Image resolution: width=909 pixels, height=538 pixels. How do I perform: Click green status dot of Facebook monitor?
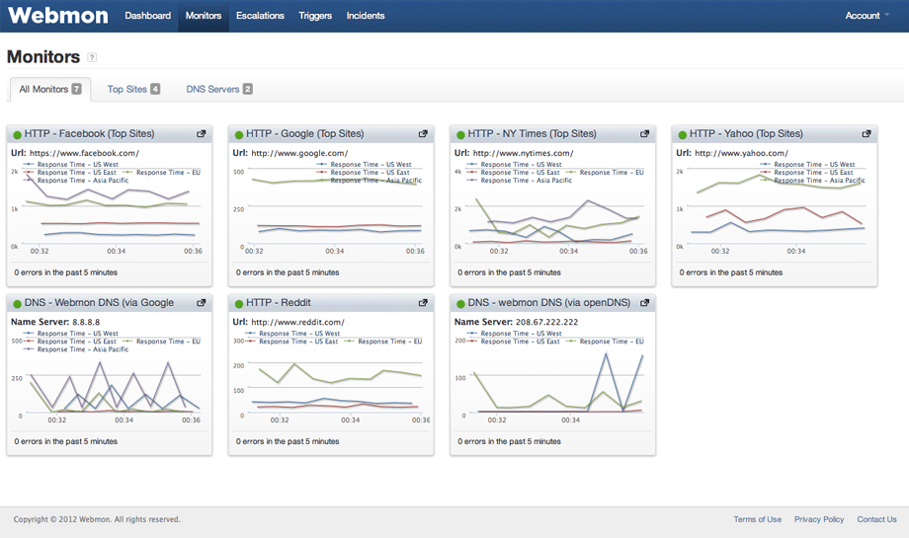(x=18, y=135)
